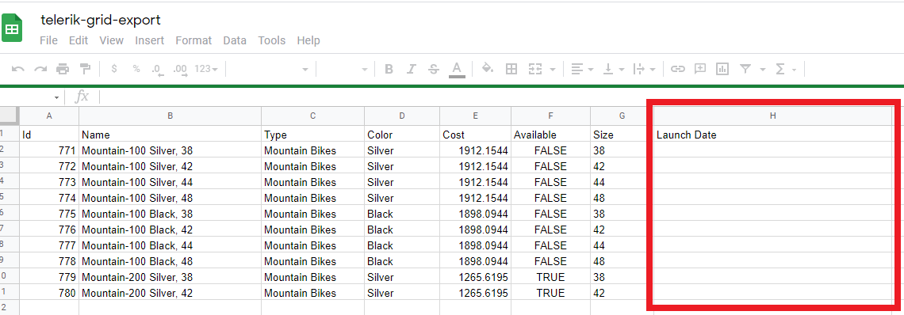The image size is (904, 315).
Task: Select the Cost header cell
Action: pos(475,135)
